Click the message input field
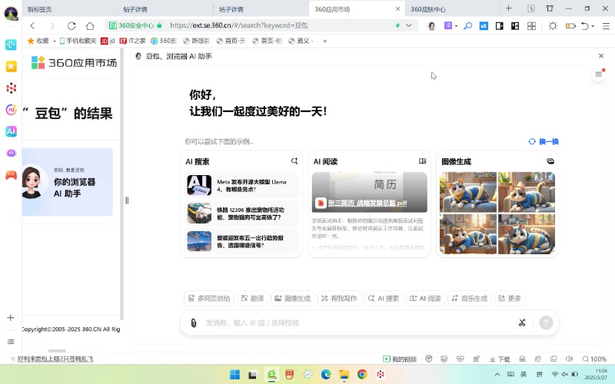615x384 pixels. [x=354, y=323]
